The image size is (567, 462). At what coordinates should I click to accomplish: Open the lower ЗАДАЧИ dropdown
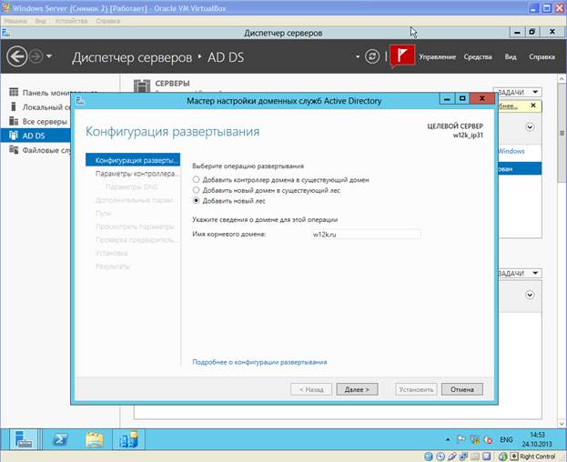tap(518, 274)
